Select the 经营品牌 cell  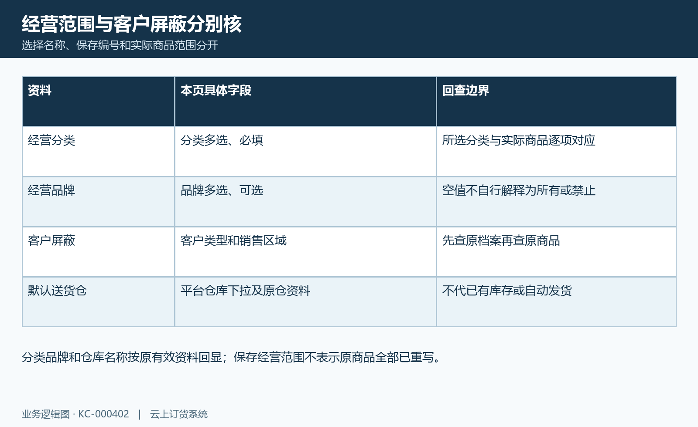[98, 202]
